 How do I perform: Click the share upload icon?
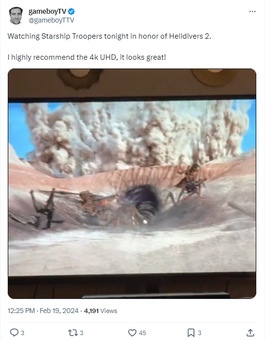250,333
